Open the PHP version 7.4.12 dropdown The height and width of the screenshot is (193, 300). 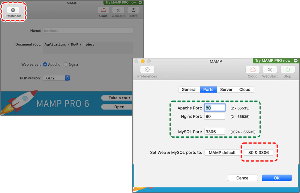[56, 78]
